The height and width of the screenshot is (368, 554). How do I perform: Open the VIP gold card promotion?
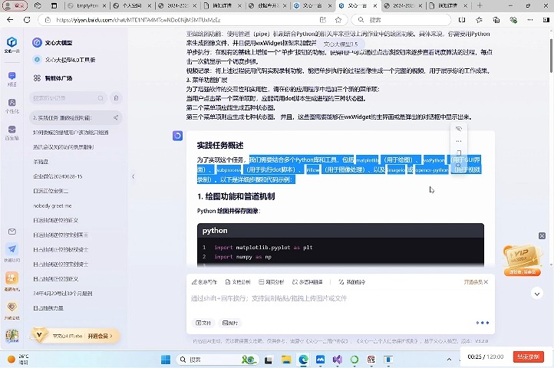pos(523,260)
